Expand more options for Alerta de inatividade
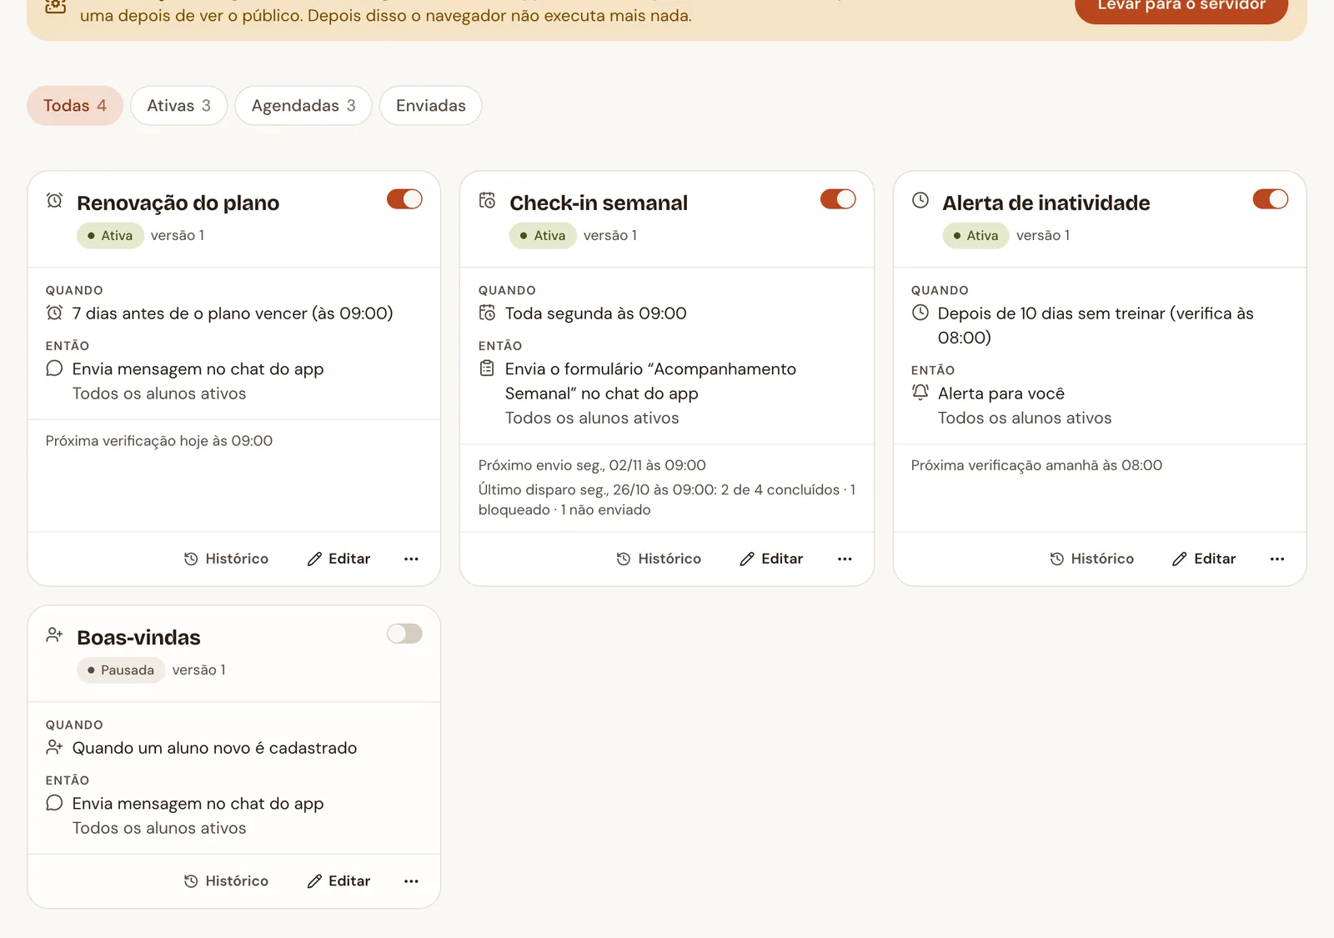This screenshot has height=938, width=1334. (1277, 559)
